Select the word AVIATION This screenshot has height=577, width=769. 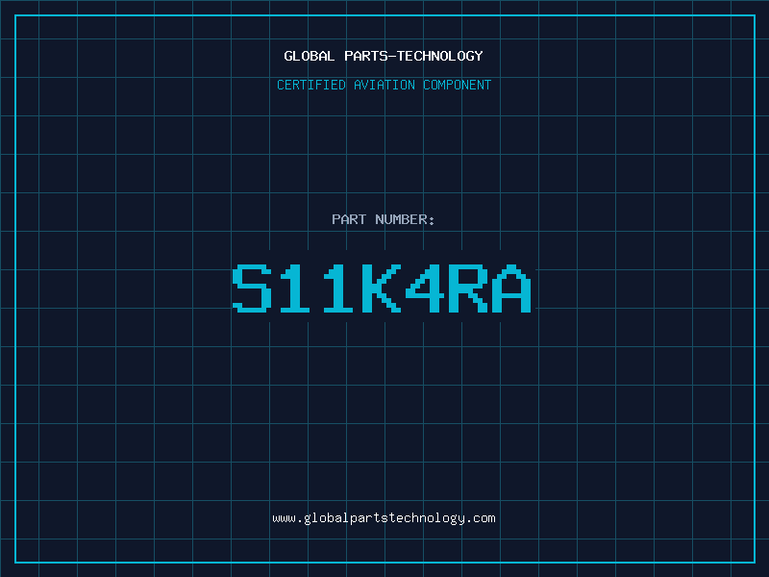pos(384,85)
